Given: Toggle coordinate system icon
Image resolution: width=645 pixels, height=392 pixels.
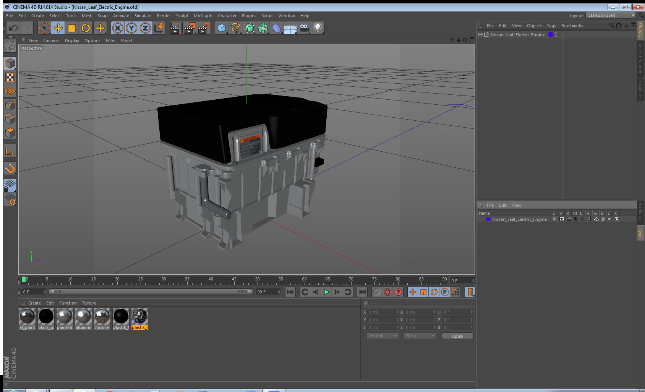Looking at the screenshot, I should click(x=159, y=28).
